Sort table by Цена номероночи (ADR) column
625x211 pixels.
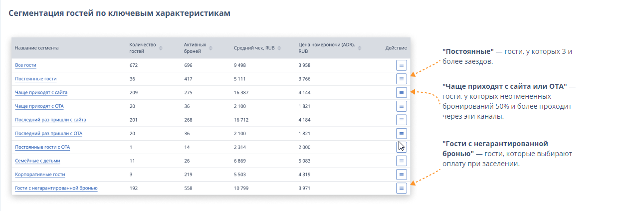click(360, 48)
